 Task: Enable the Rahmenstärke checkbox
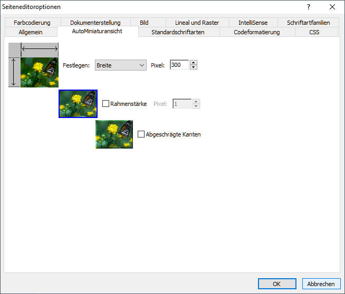tap(106, 103)
